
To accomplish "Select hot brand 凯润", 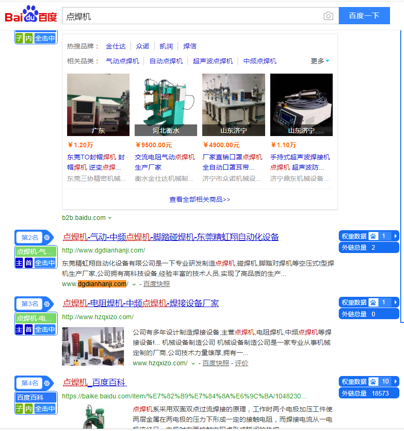I will click(166, 46).
